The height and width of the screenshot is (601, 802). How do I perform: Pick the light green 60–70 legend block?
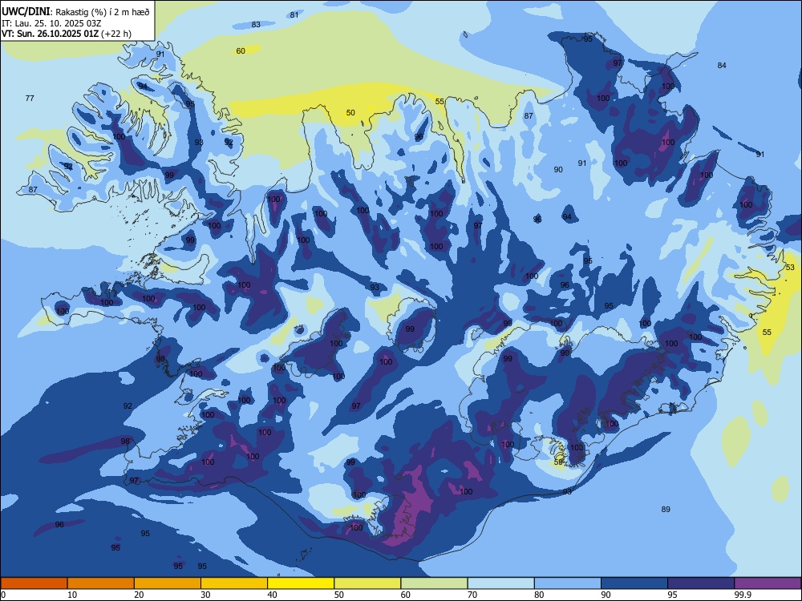pyautogui.click(x=434, y=583)
